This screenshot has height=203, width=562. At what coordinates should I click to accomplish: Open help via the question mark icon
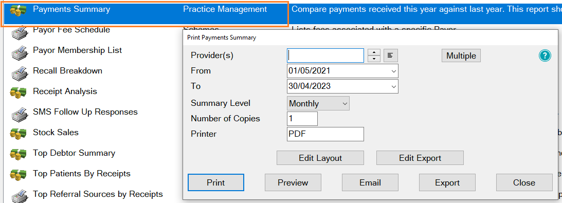(x=545, y=56)
